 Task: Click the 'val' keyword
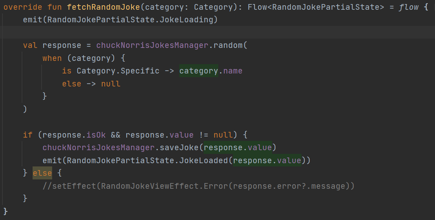pos(30,45)
